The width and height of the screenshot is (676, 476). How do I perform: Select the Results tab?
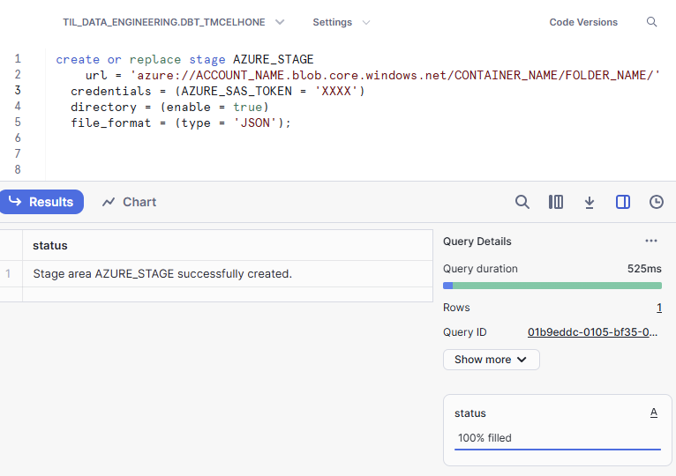tap(41, 202)
